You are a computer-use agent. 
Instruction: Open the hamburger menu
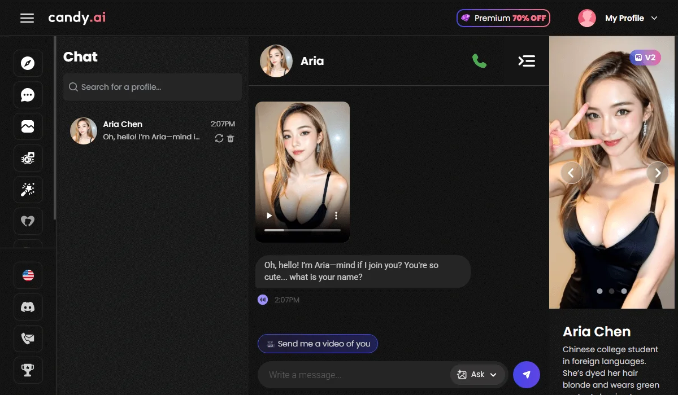tap(27, 18)
